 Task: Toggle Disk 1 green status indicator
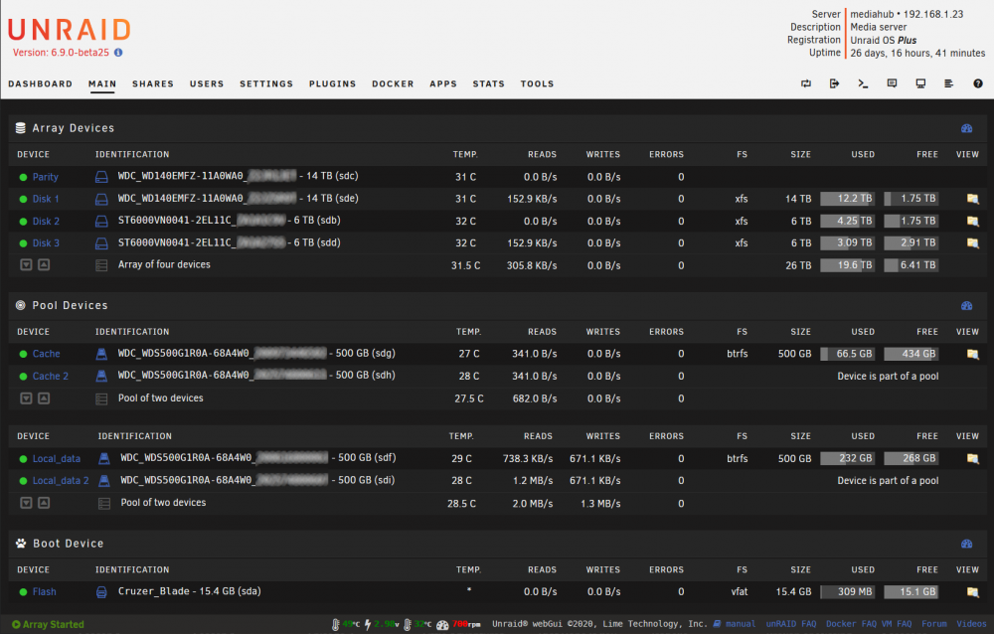point(24,199)
